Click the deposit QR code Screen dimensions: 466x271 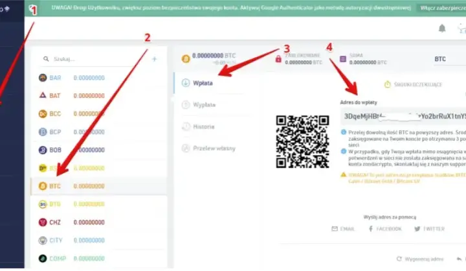click(x=302, y=142)
